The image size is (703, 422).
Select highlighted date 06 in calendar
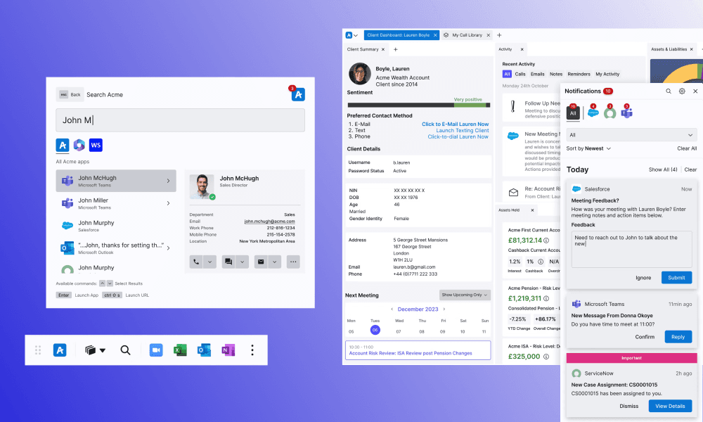pyautogui.click(x=375, y=330)
